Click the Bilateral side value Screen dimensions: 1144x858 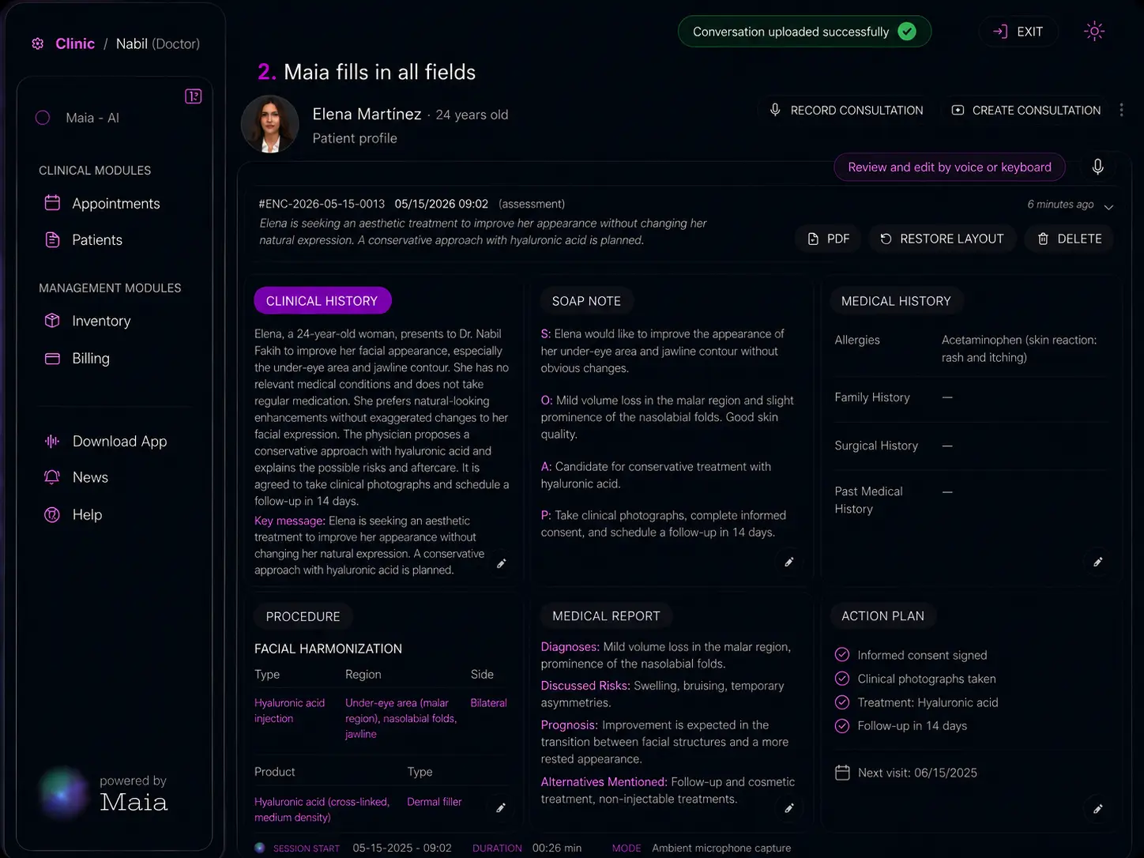coord(488,703)
